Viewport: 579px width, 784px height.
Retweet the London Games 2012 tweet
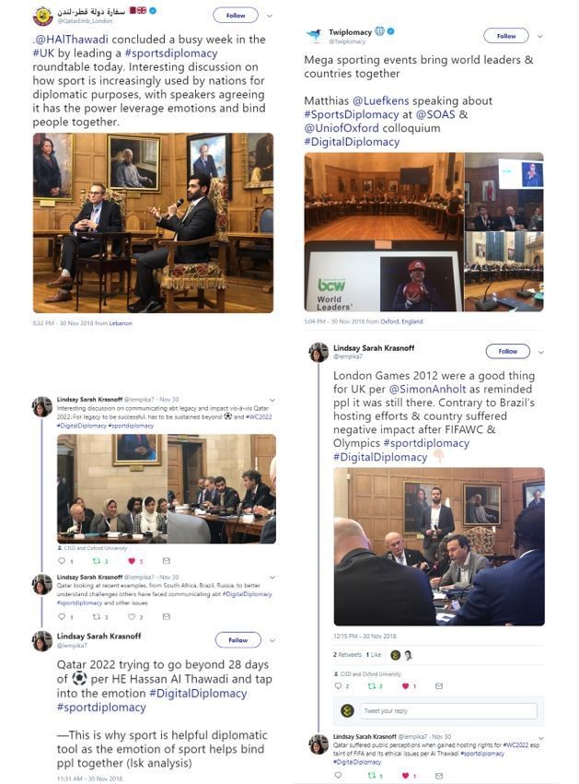pos(372,686)
